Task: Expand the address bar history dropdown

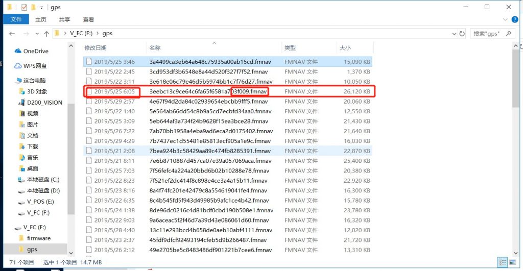Action: pyautogui.click(x=454, y=34)
